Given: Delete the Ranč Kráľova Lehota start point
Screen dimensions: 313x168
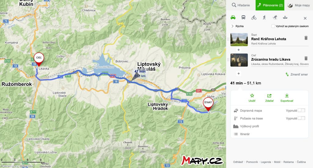Looking at the screenshot, I should click(x=306, y=38).
